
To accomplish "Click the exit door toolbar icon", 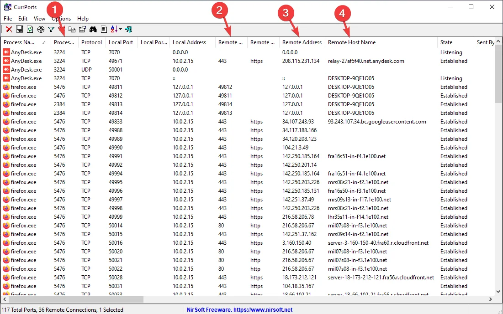I will tap(129, 30).
